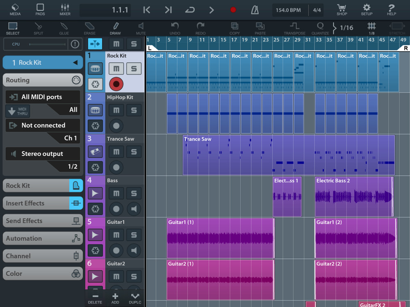This screenshot has width=410, height=307.
Task: Change the 4/4 time signature
Action: point(317,10)
